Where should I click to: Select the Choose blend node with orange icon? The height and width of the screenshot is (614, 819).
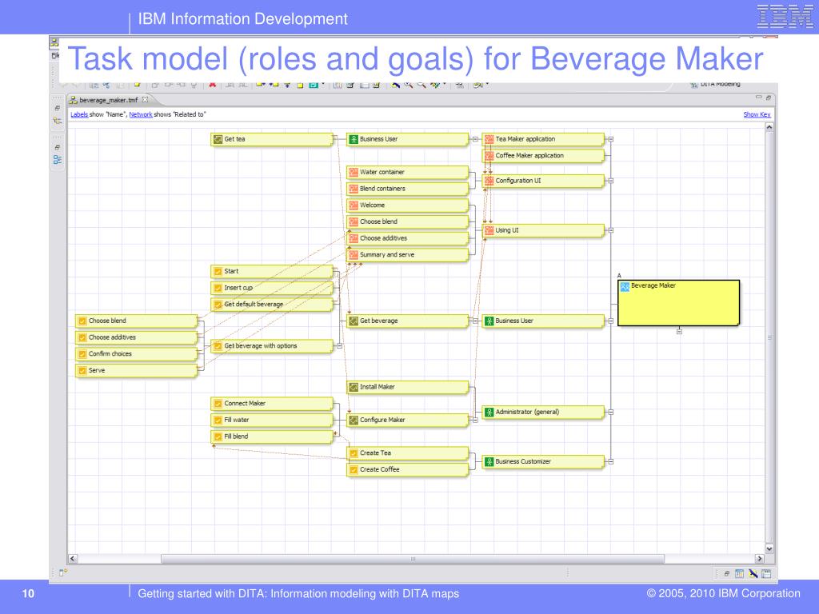click(407, 222)
